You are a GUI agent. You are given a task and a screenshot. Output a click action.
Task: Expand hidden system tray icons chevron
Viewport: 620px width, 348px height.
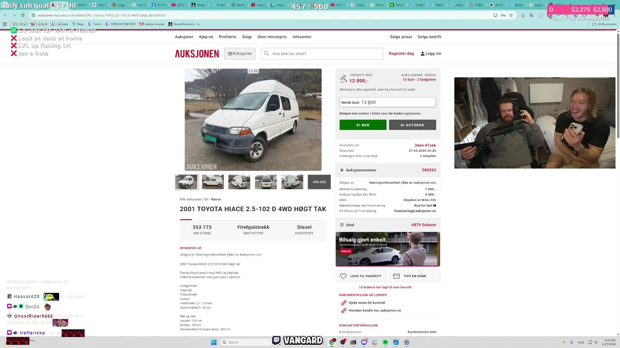[x=564, y=342]
